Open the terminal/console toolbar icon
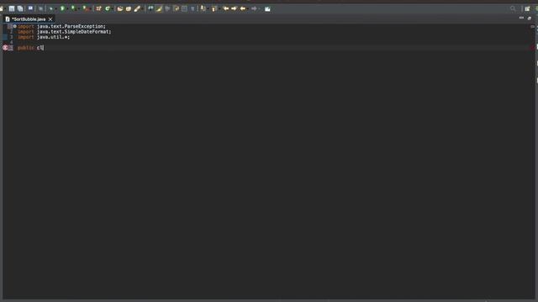Image resolution: width=538 pixels, height=302 pixels. pos(30,8)
